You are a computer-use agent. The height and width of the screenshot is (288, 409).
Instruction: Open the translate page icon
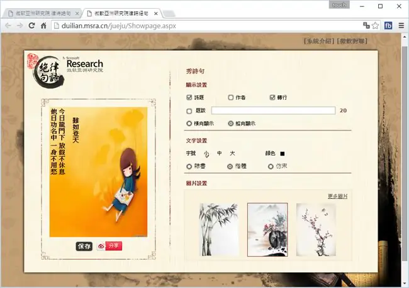[366, 25]
